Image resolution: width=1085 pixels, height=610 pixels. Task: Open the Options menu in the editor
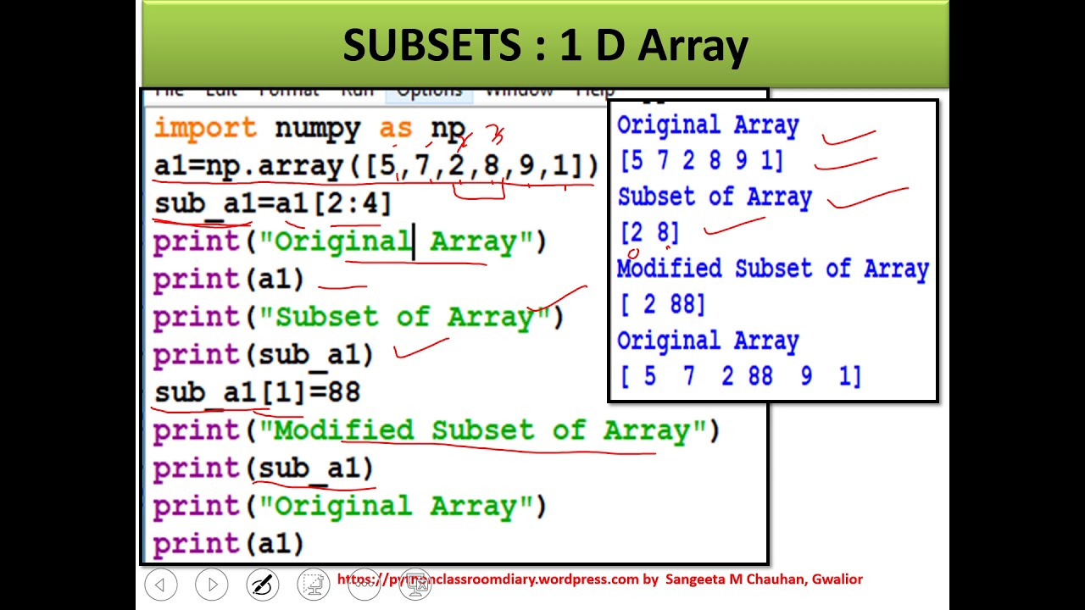[429, 91]
